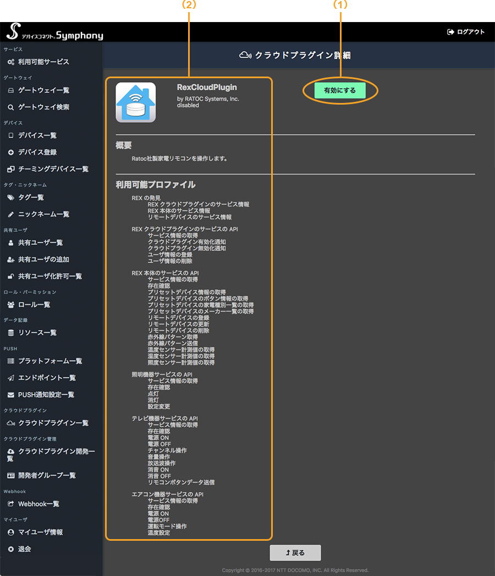Go to Webhook一覧
Image resolution: width=495 pixels, height=576 pixels.
(x=38, y=504)
